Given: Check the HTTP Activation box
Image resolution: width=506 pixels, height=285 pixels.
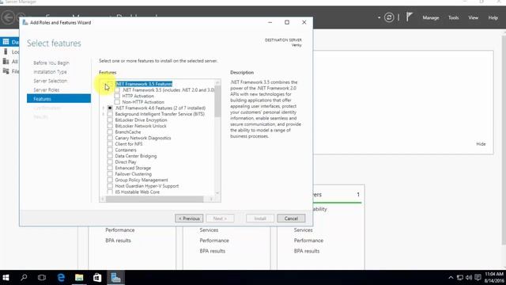Looking at the screenshot, I should coord(117,96).
